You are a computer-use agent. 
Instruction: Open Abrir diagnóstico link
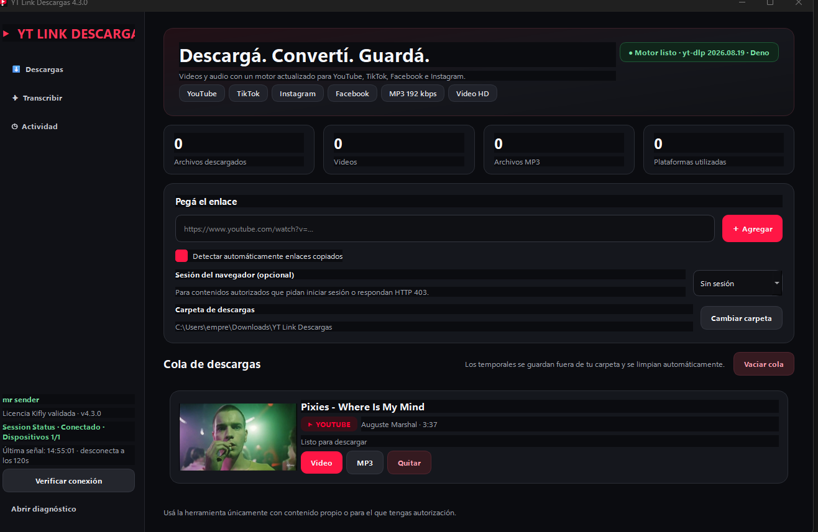(44, 509)
